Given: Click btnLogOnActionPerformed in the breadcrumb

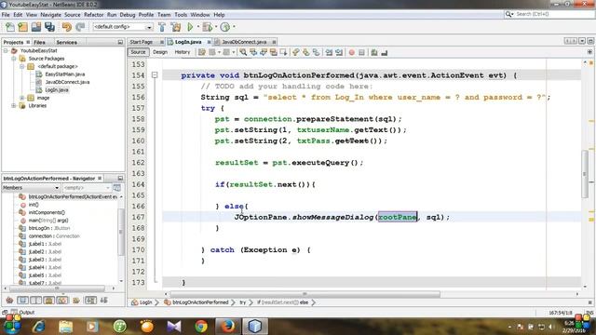Looking at the screenshot, I should 200,302.
